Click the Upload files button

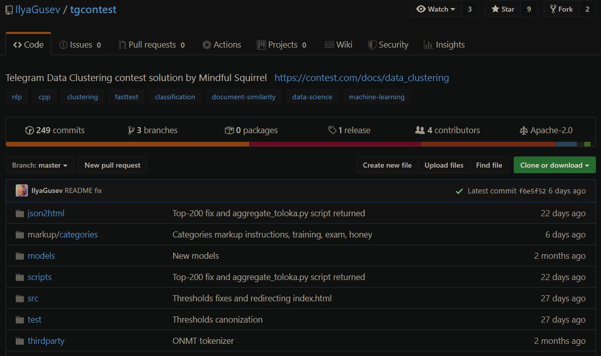pyautogui.click(x=444, y=165)
